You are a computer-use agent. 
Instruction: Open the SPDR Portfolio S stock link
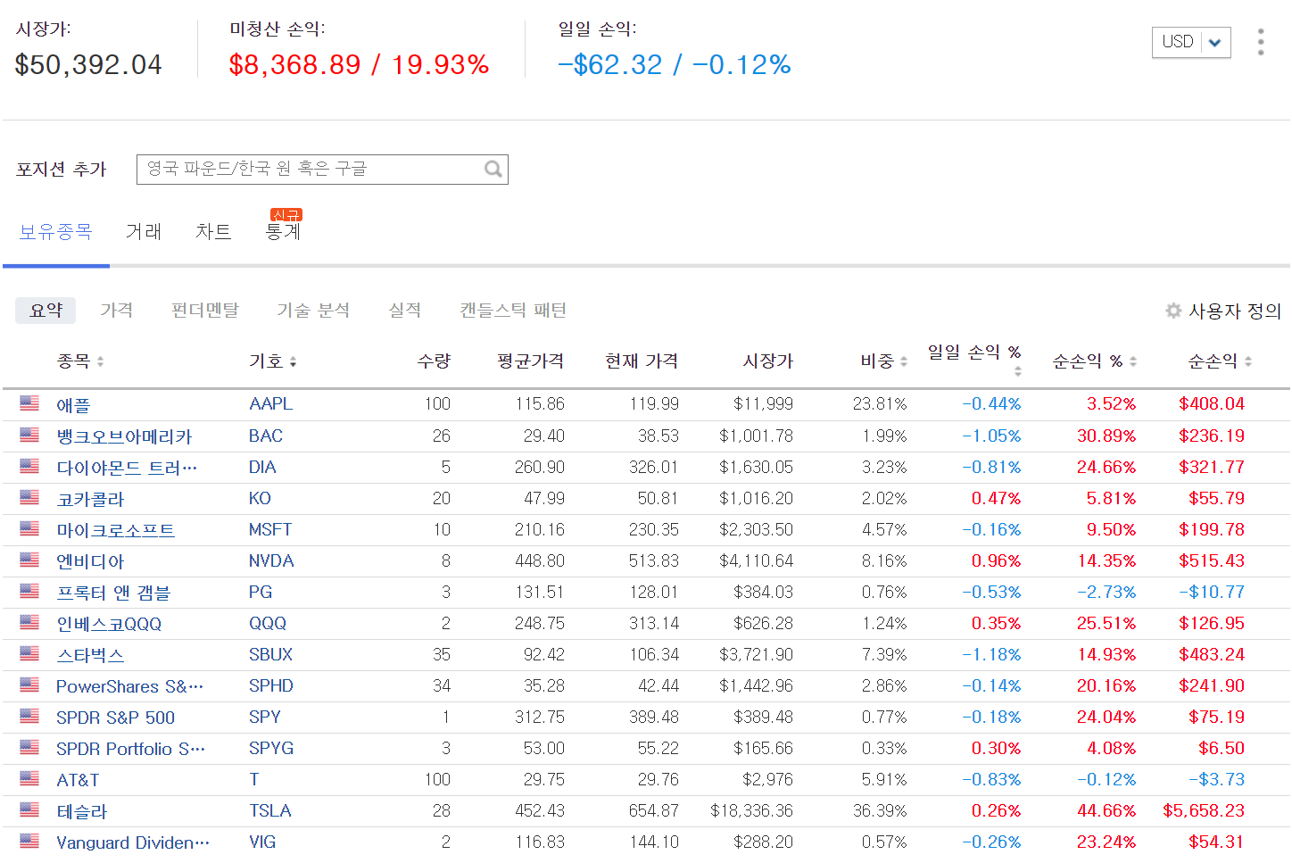130,749
